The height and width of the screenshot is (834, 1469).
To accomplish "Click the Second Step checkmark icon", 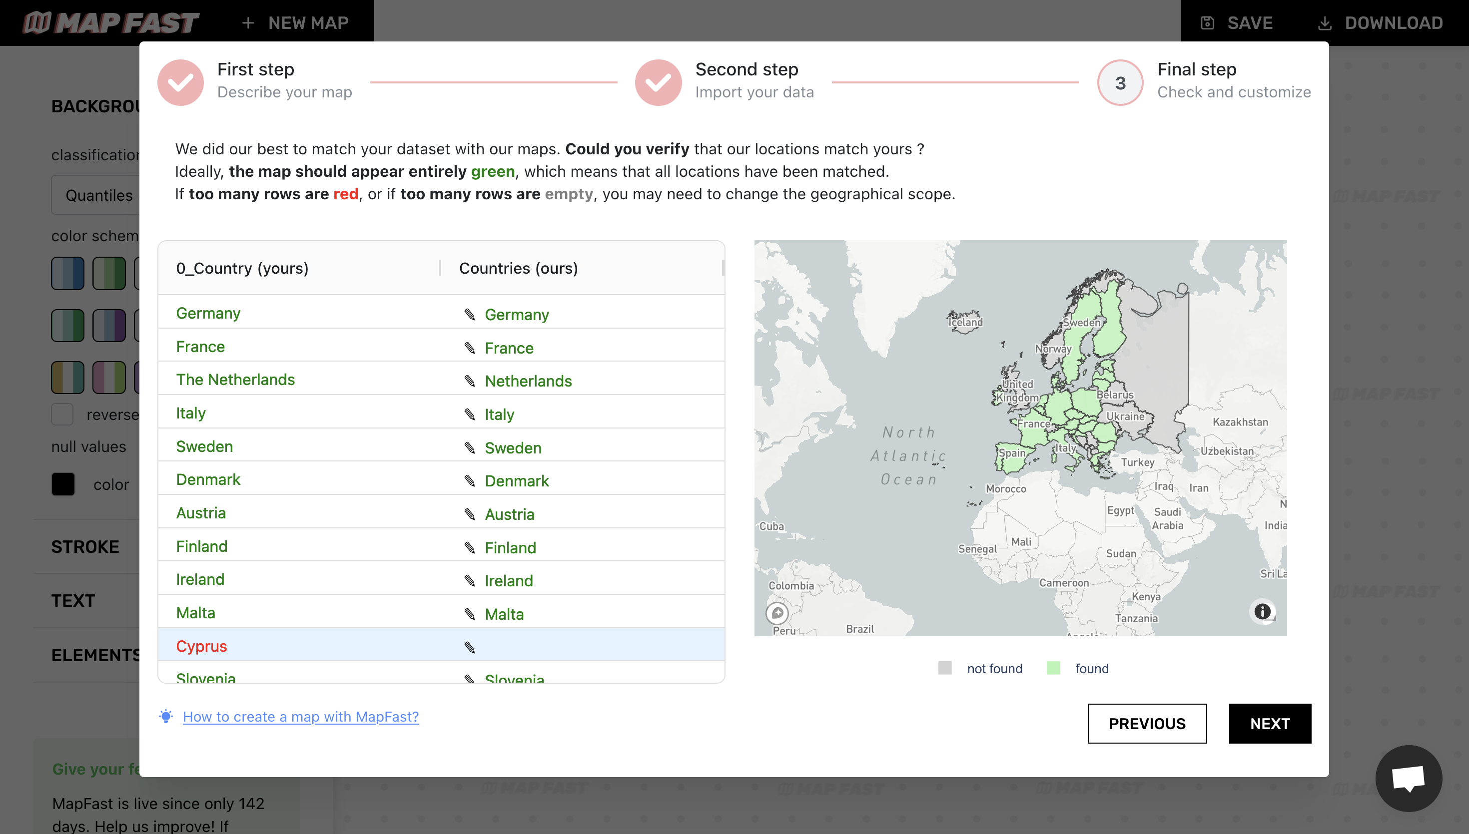I will click(657, 82).
